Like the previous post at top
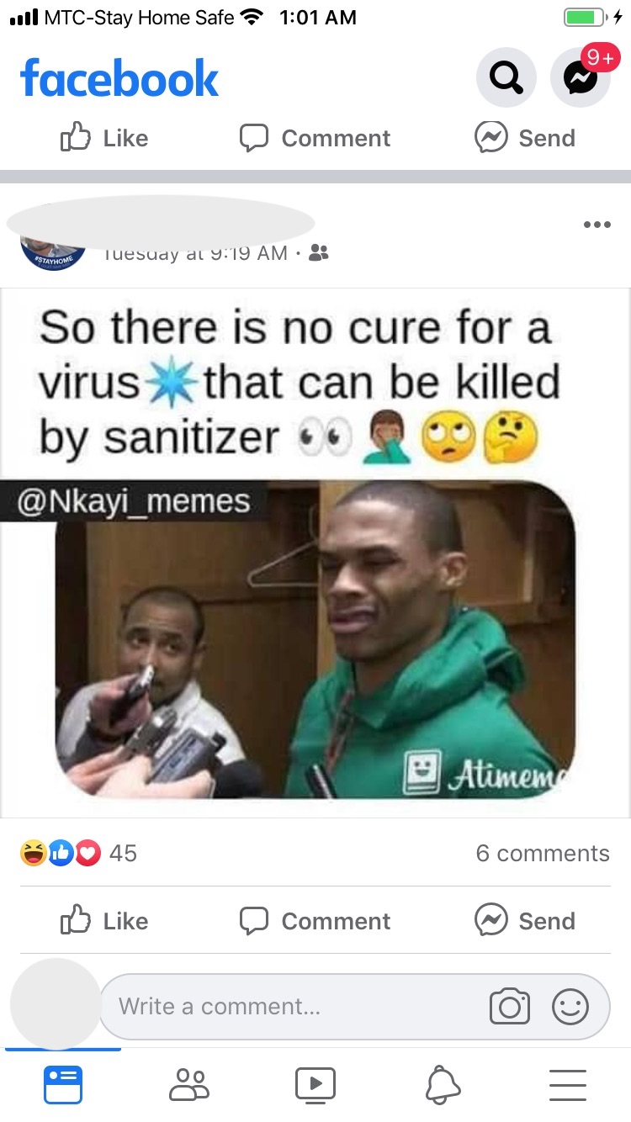Viewport: 631px width, 1122px height. (104, 138)
